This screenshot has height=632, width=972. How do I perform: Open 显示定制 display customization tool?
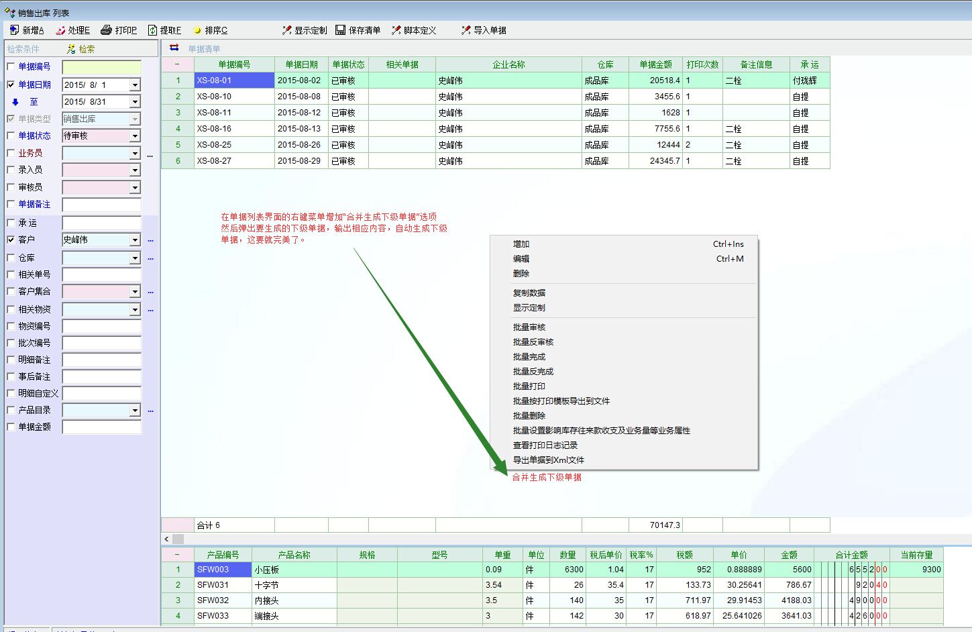(x=287, y=30)
